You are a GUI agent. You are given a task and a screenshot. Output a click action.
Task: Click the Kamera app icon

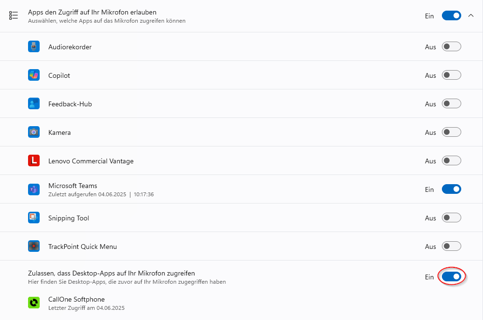click(34, 132)
